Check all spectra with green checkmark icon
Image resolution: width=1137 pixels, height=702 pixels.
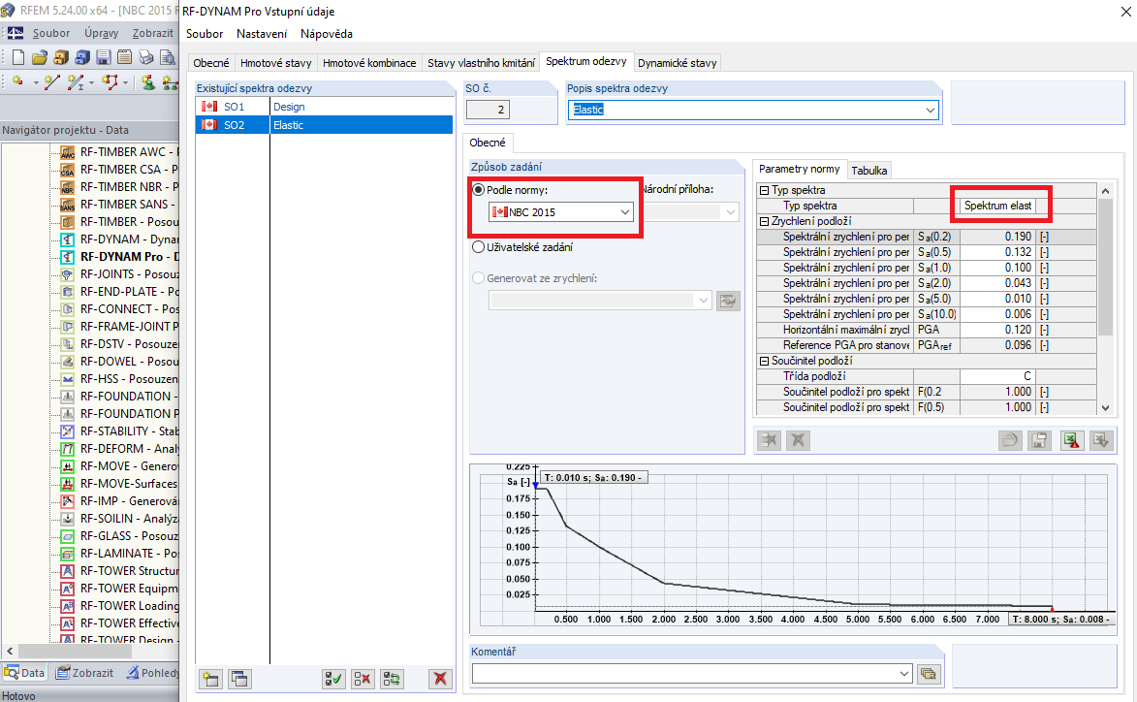click(x=333, y=679)
